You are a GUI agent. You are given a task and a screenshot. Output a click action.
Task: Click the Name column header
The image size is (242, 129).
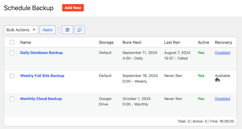tap(25, 42)
